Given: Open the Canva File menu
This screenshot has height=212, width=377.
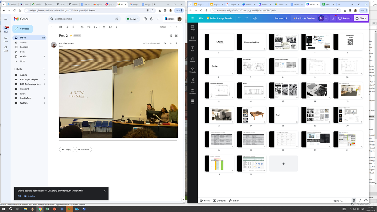Looking at the screenshot, I should (201, 18).
